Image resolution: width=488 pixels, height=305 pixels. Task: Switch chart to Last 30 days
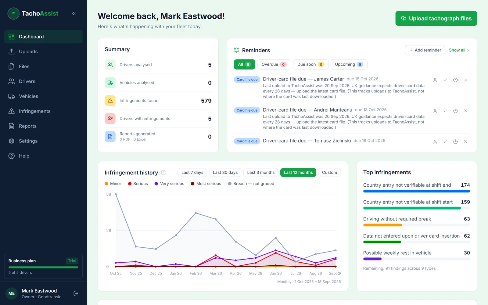point(225,172)
